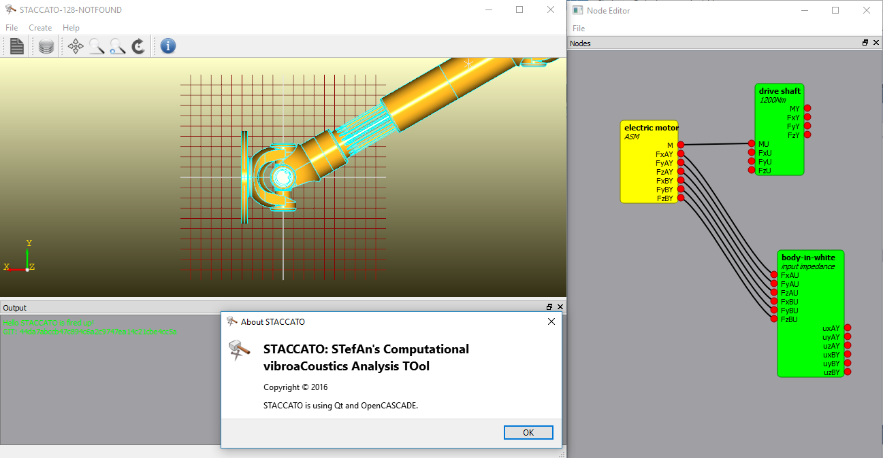The image size is (883, 458).
Task: Click the MU input port on drive shaft
Action: click(752, 143)
